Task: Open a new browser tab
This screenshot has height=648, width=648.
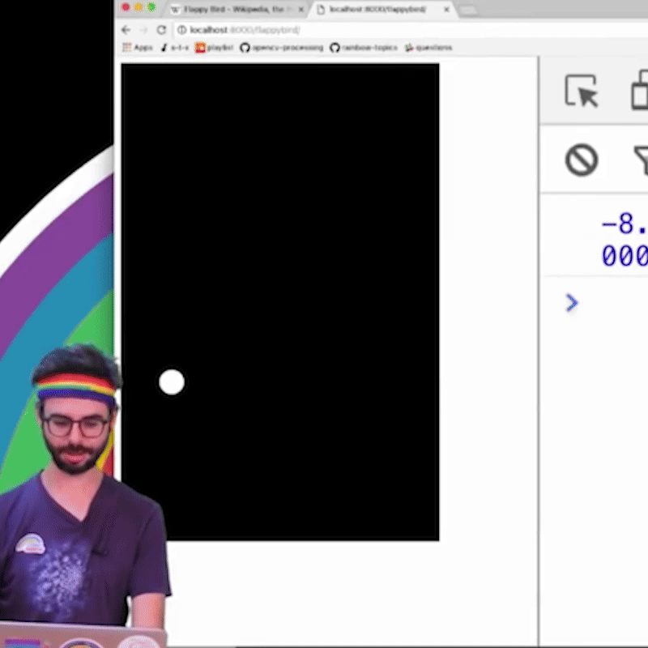Action: (468, 10)
